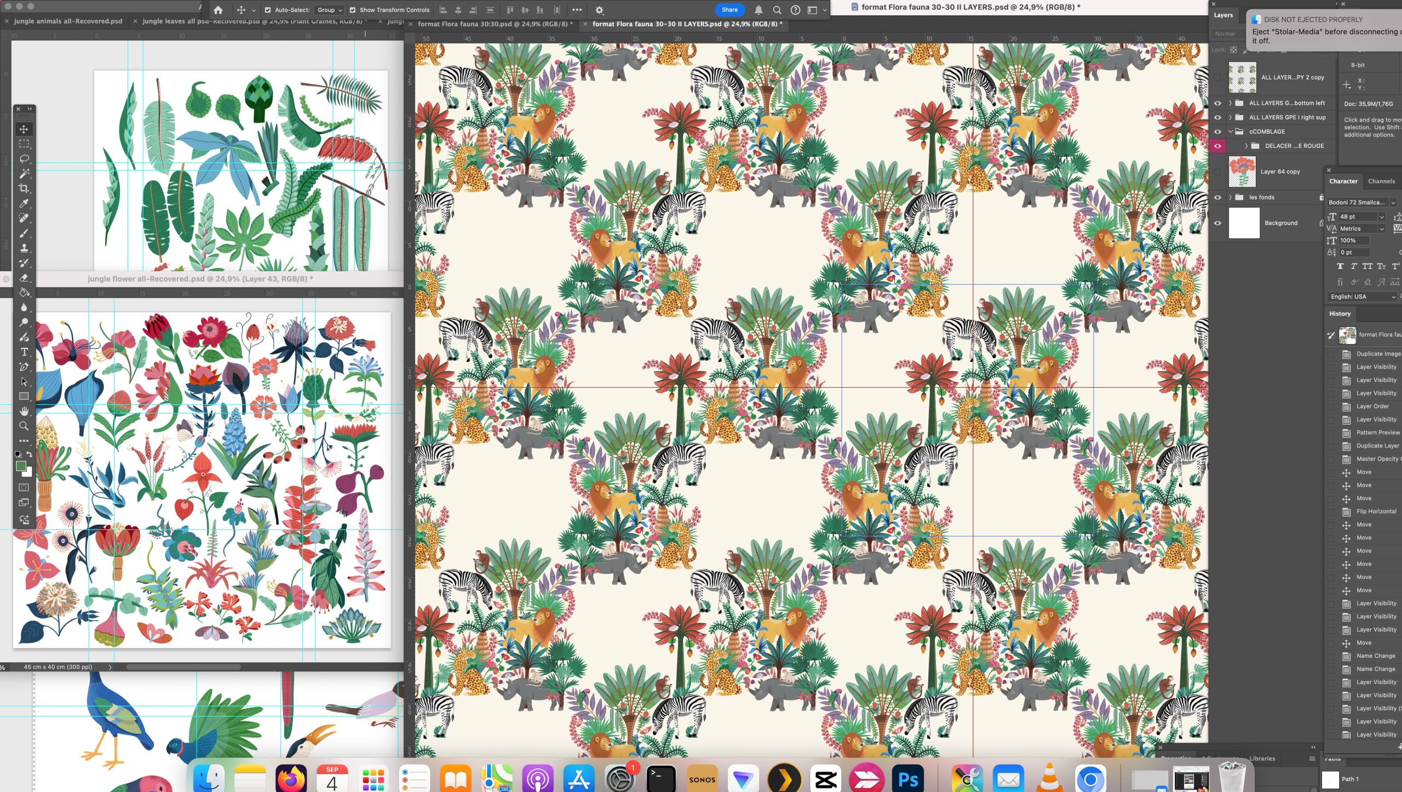Viewport: 1402px width, 792px height.
Task: Select the Hand tool
Action: [24, 411]
